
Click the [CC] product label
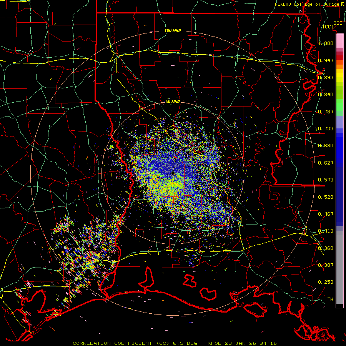[328, 27]
